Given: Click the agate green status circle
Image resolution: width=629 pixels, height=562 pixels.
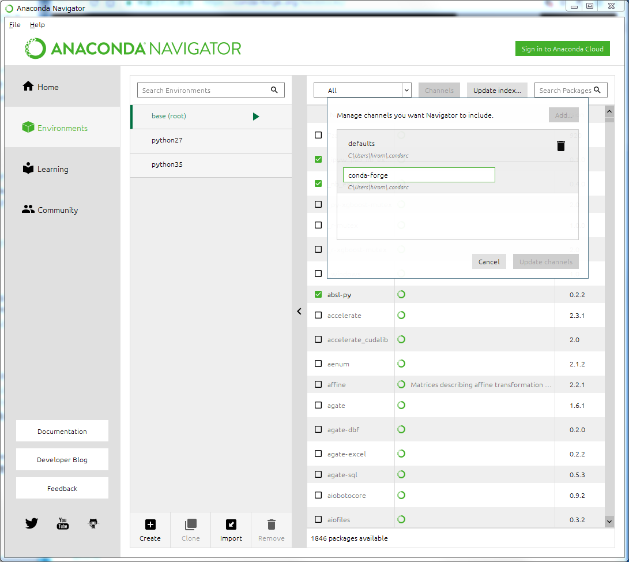Looking at the screenshot, I should click(x=401, y=405).
